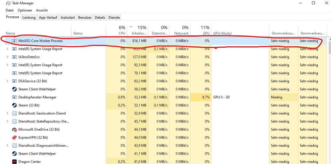Select the Desktopfenster-Manager row

166,97
